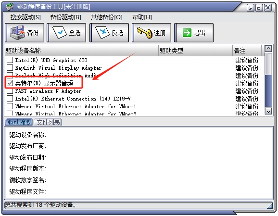Image resolution: width=278 pixels, height=216 pixels.
Task: Click the 全选 select-all checkmark button
Action: pyautogui.click(x=66, y=33)
